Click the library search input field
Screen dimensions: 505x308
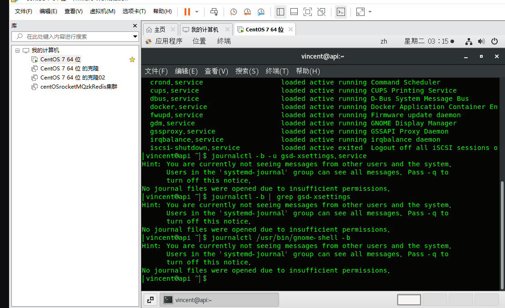[72, 37]
